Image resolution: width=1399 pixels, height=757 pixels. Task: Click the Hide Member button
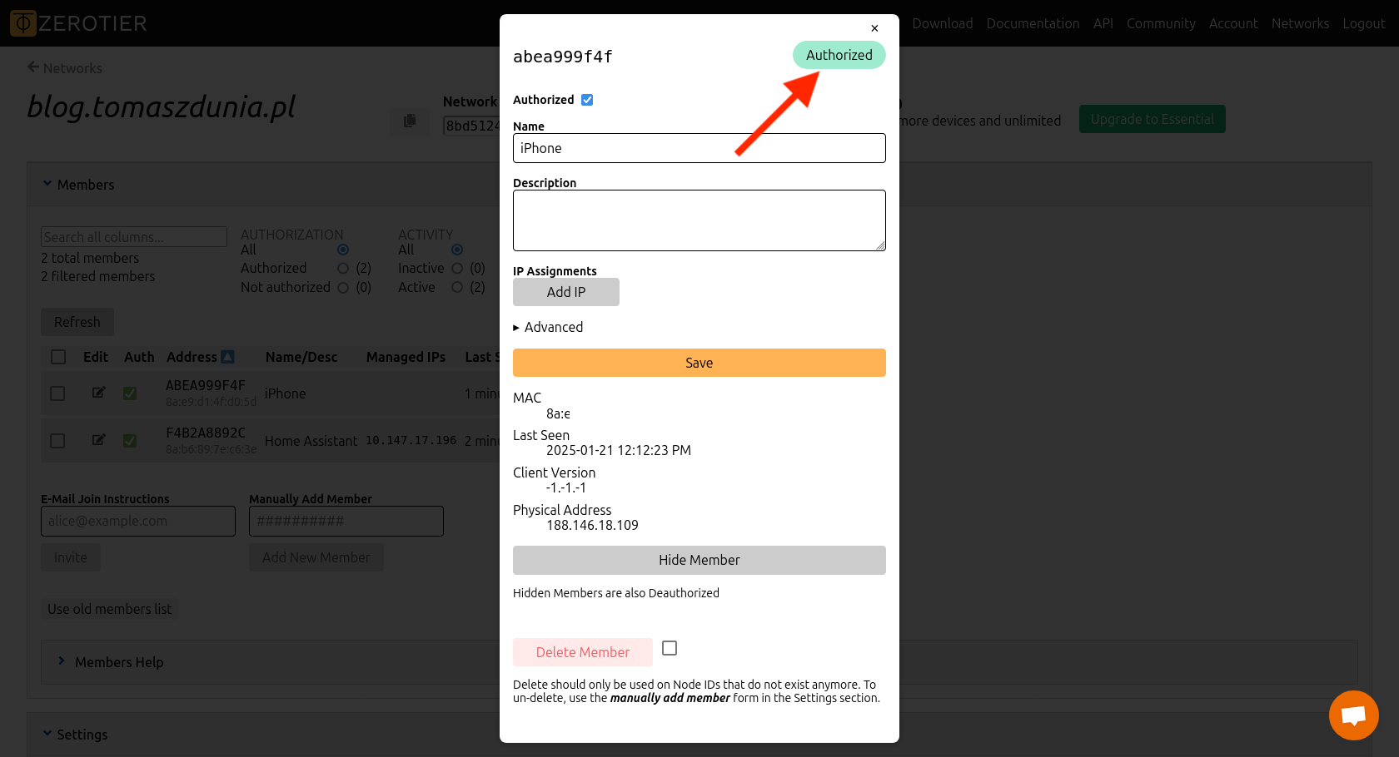(x=699, y=560)
